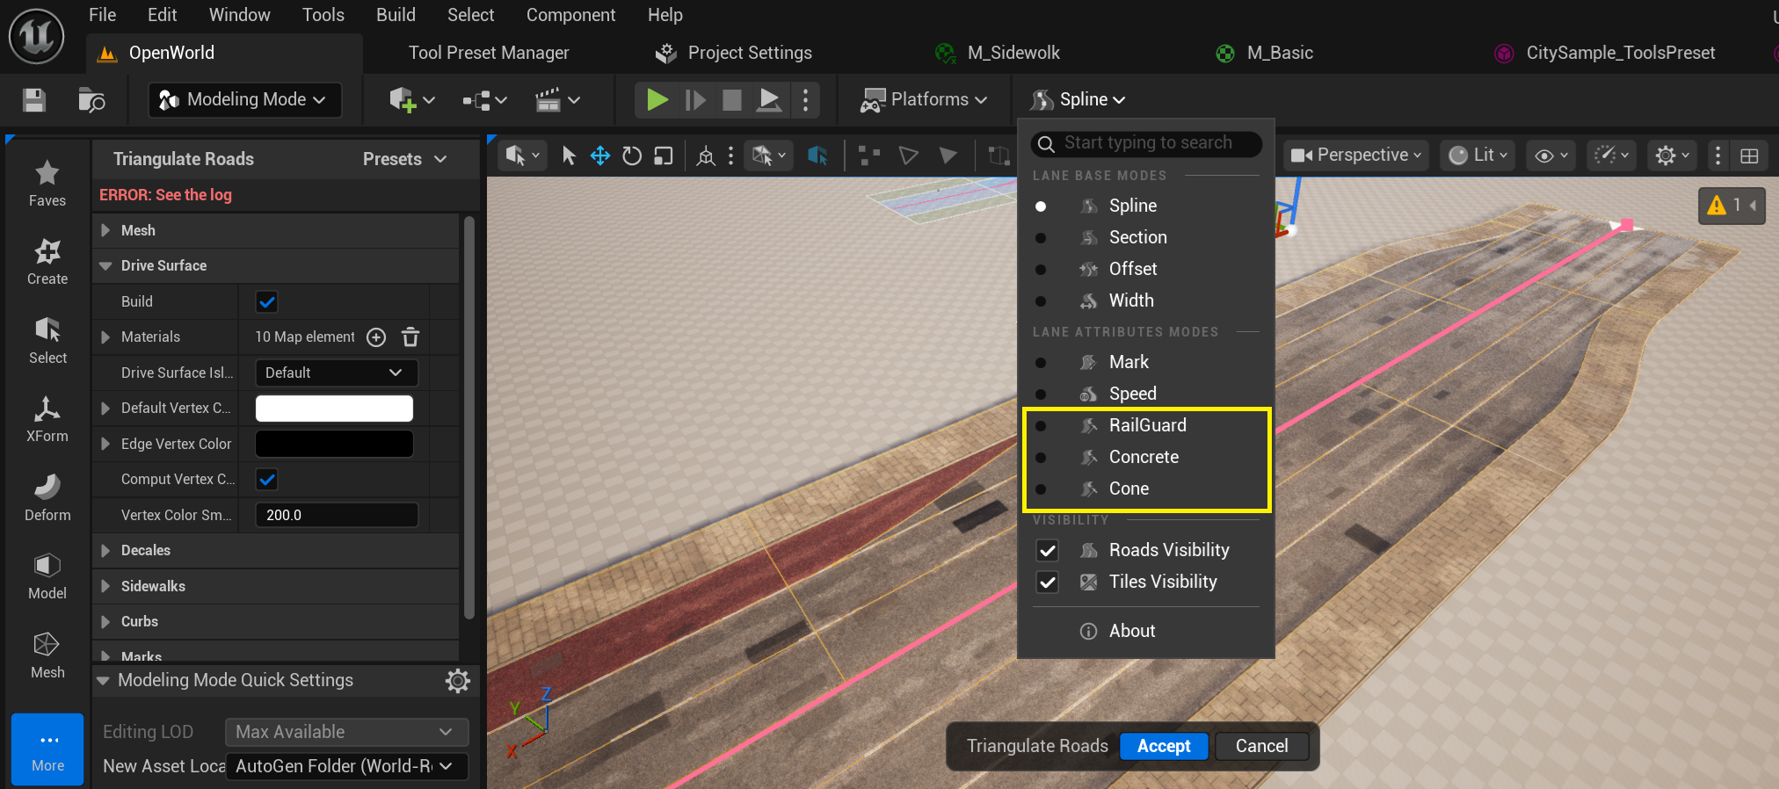Open the Cinematics clapperboard menu
The image size is (1779, 789).
(558, 100)
